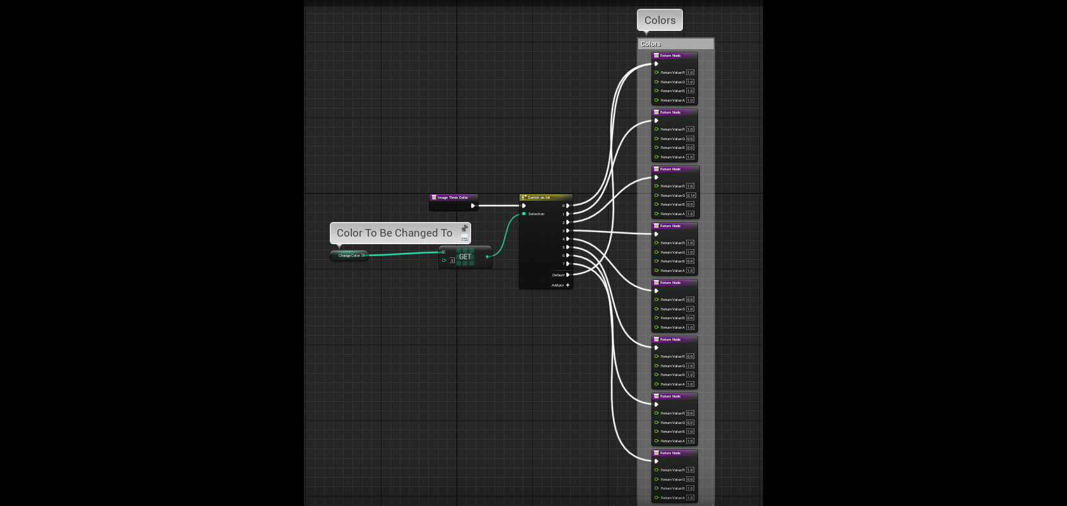Viewport: 1067px width, 506px height.
Task: Click output pin 2 on Switch on Int
Action: tap(568, 222)
